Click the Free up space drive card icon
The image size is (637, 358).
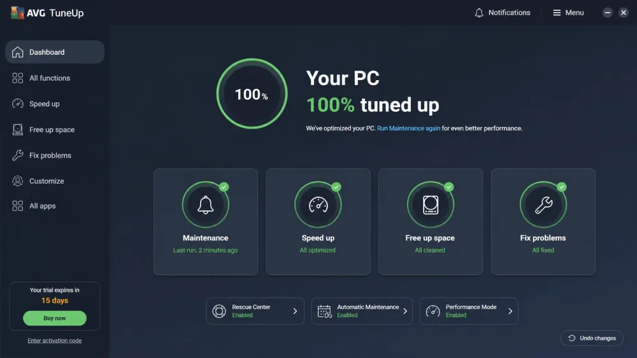coord(431,205)
